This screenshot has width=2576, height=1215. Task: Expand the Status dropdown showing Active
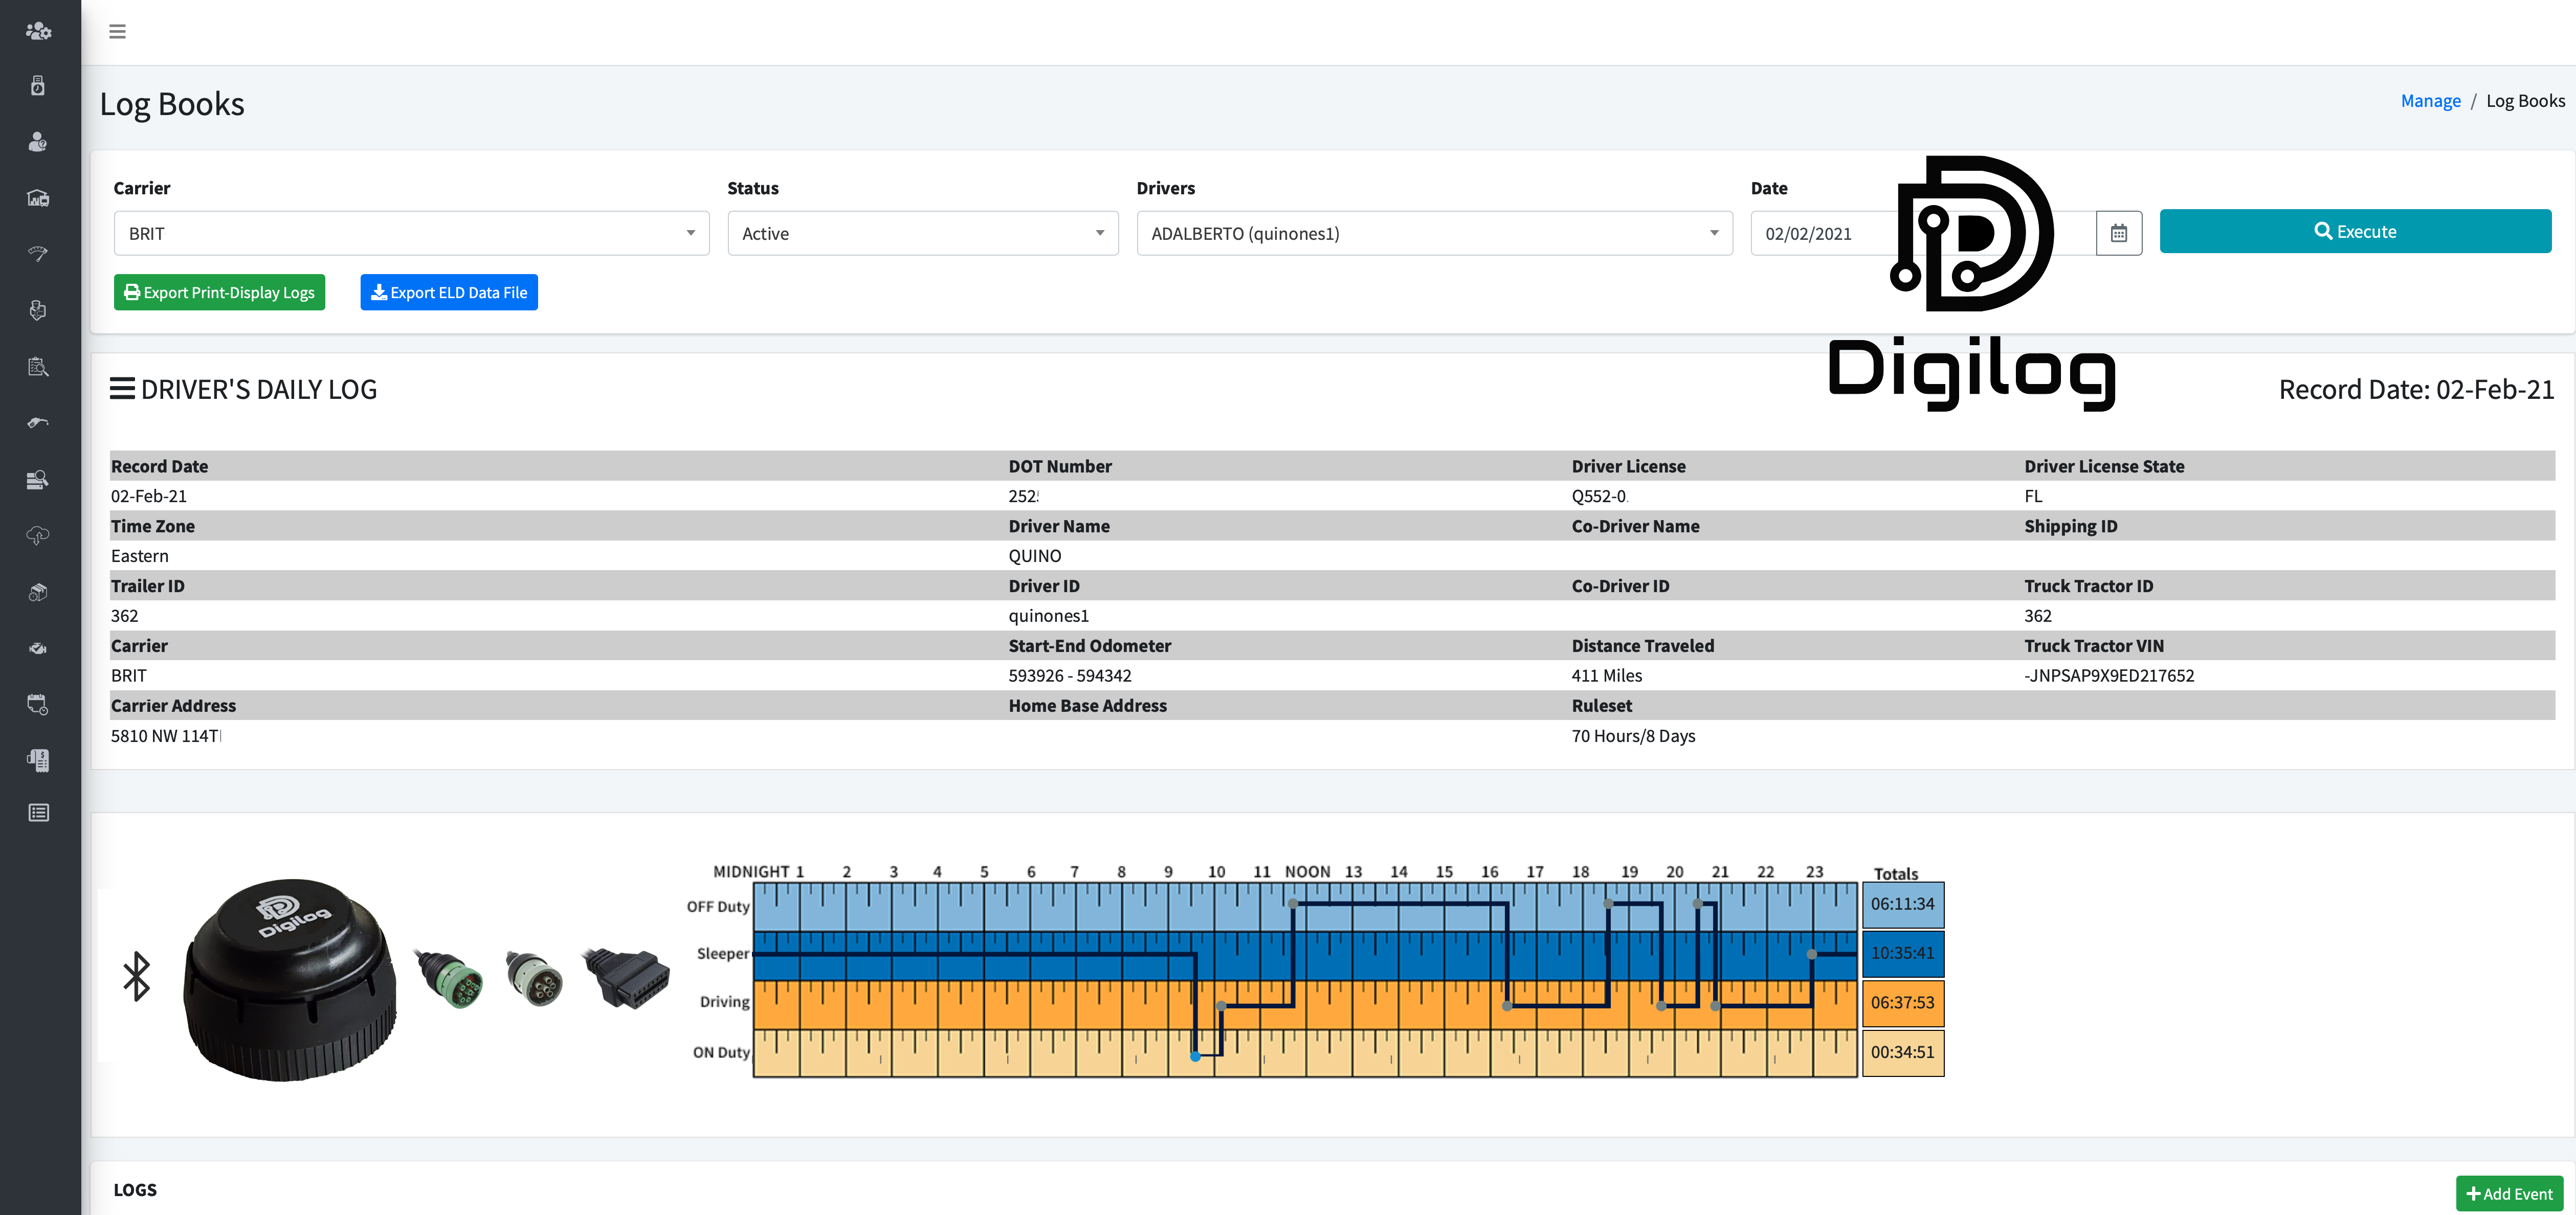pos(922,233)
